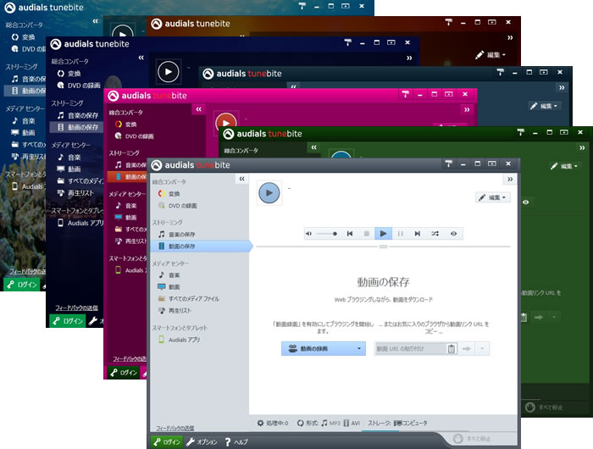
Task: Click the large round play button in front gray window
Action: tap(269, 192)
